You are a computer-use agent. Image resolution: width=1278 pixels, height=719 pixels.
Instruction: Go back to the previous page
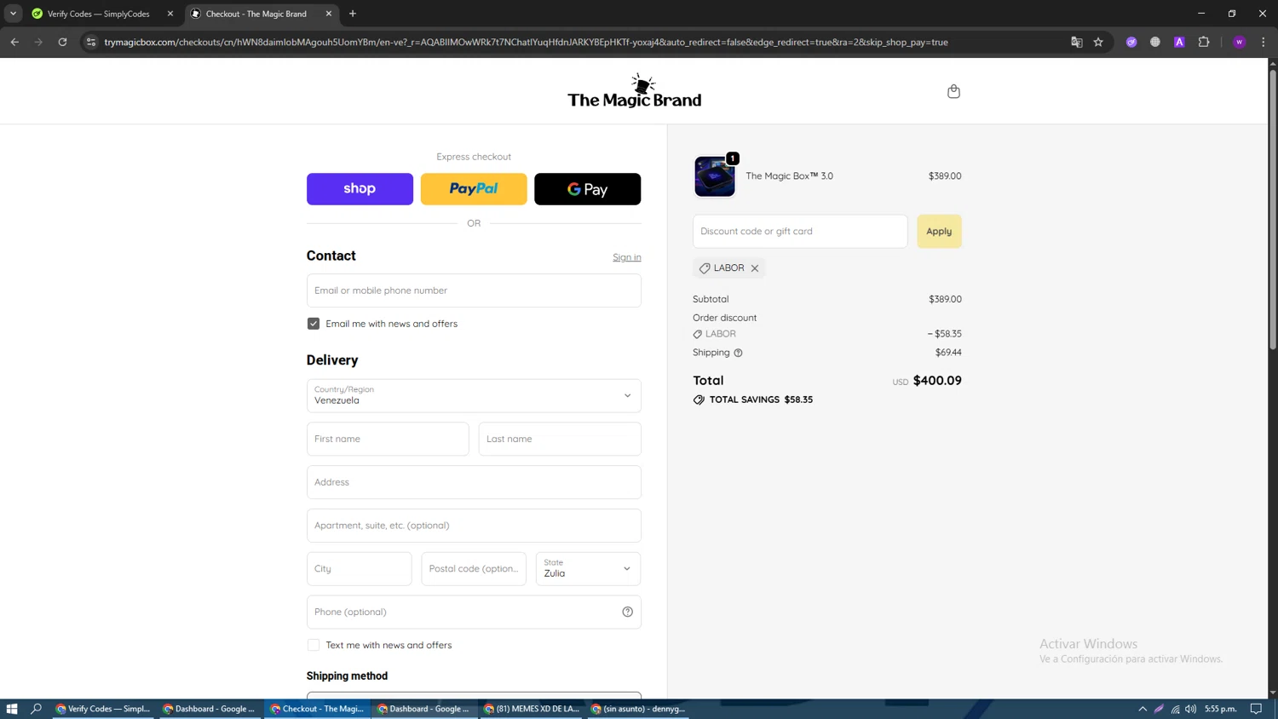14,42
